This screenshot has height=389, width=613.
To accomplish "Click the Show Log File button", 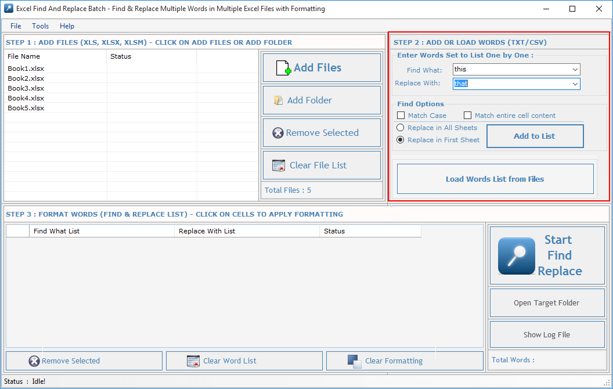I will click(x=547, y=334).
